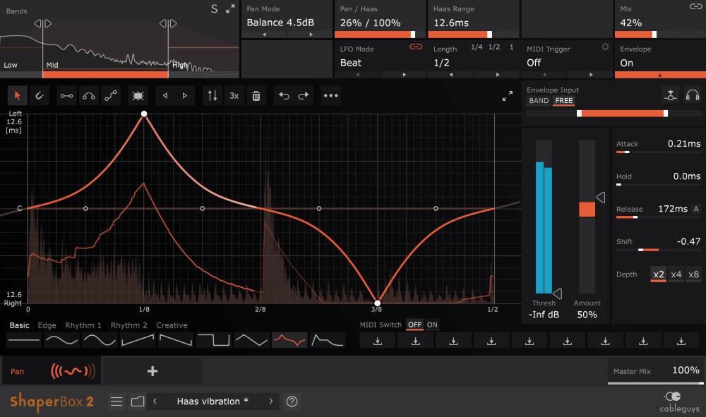Click the undo arrow in the toolbar
Image resolution: width=706 pixels, height=417 pixels.
point(285,96)
